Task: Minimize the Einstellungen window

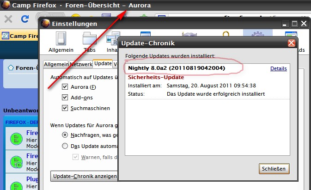Action: tap(284, 24)
